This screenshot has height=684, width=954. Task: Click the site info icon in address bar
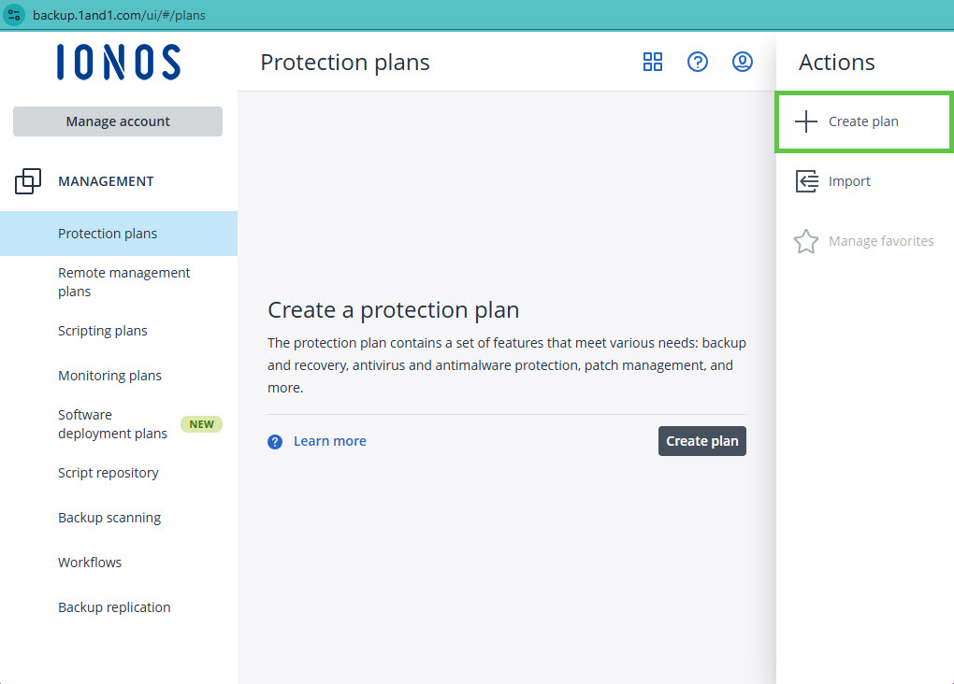coord(15,15)
